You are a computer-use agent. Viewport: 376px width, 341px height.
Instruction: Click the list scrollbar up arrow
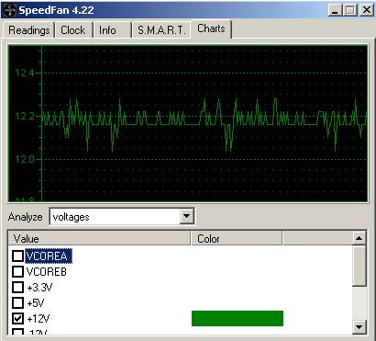(359, 238)
